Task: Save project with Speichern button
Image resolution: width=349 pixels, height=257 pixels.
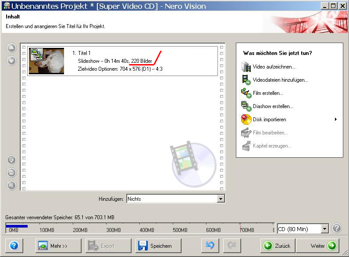Action: (x=158, y=246)
